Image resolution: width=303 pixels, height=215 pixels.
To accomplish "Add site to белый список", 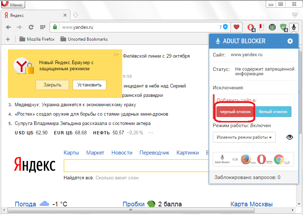I will (x=273, y=112).
